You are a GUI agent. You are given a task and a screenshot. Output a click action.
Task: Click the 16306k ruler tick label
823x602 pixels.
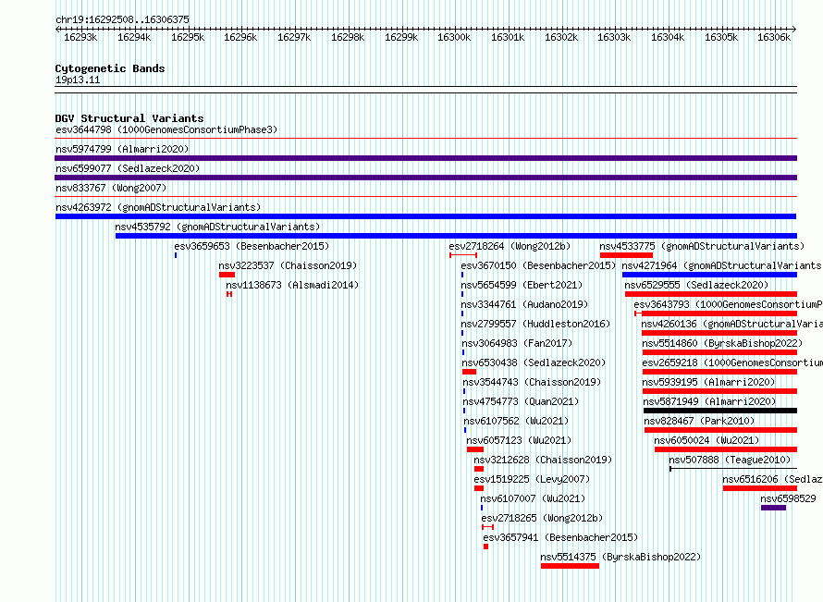[774, 37]
